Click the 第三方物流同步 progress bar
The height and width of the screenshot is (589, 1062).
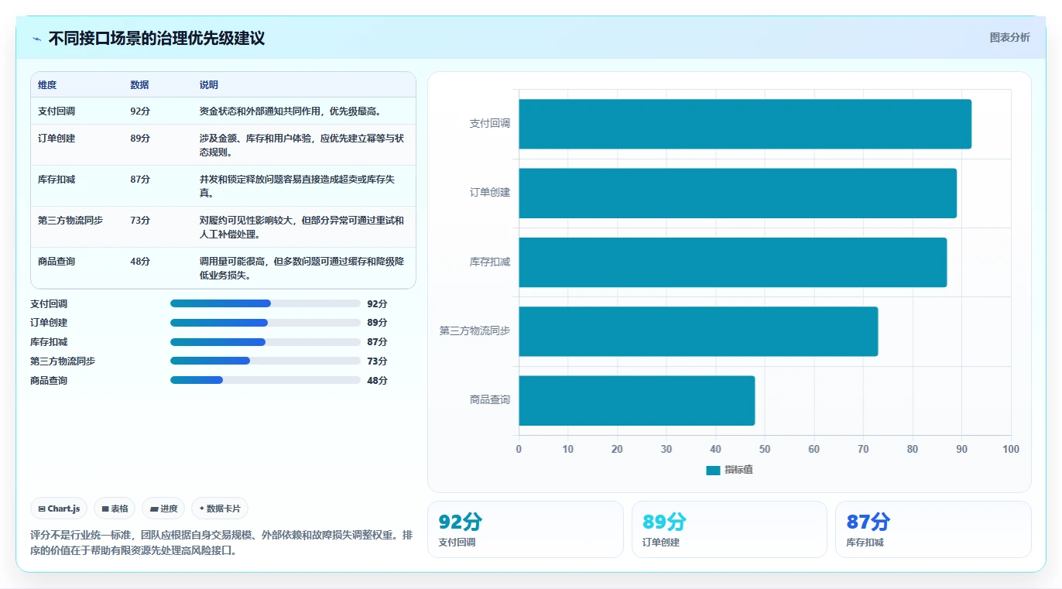[x=265, y=361]
